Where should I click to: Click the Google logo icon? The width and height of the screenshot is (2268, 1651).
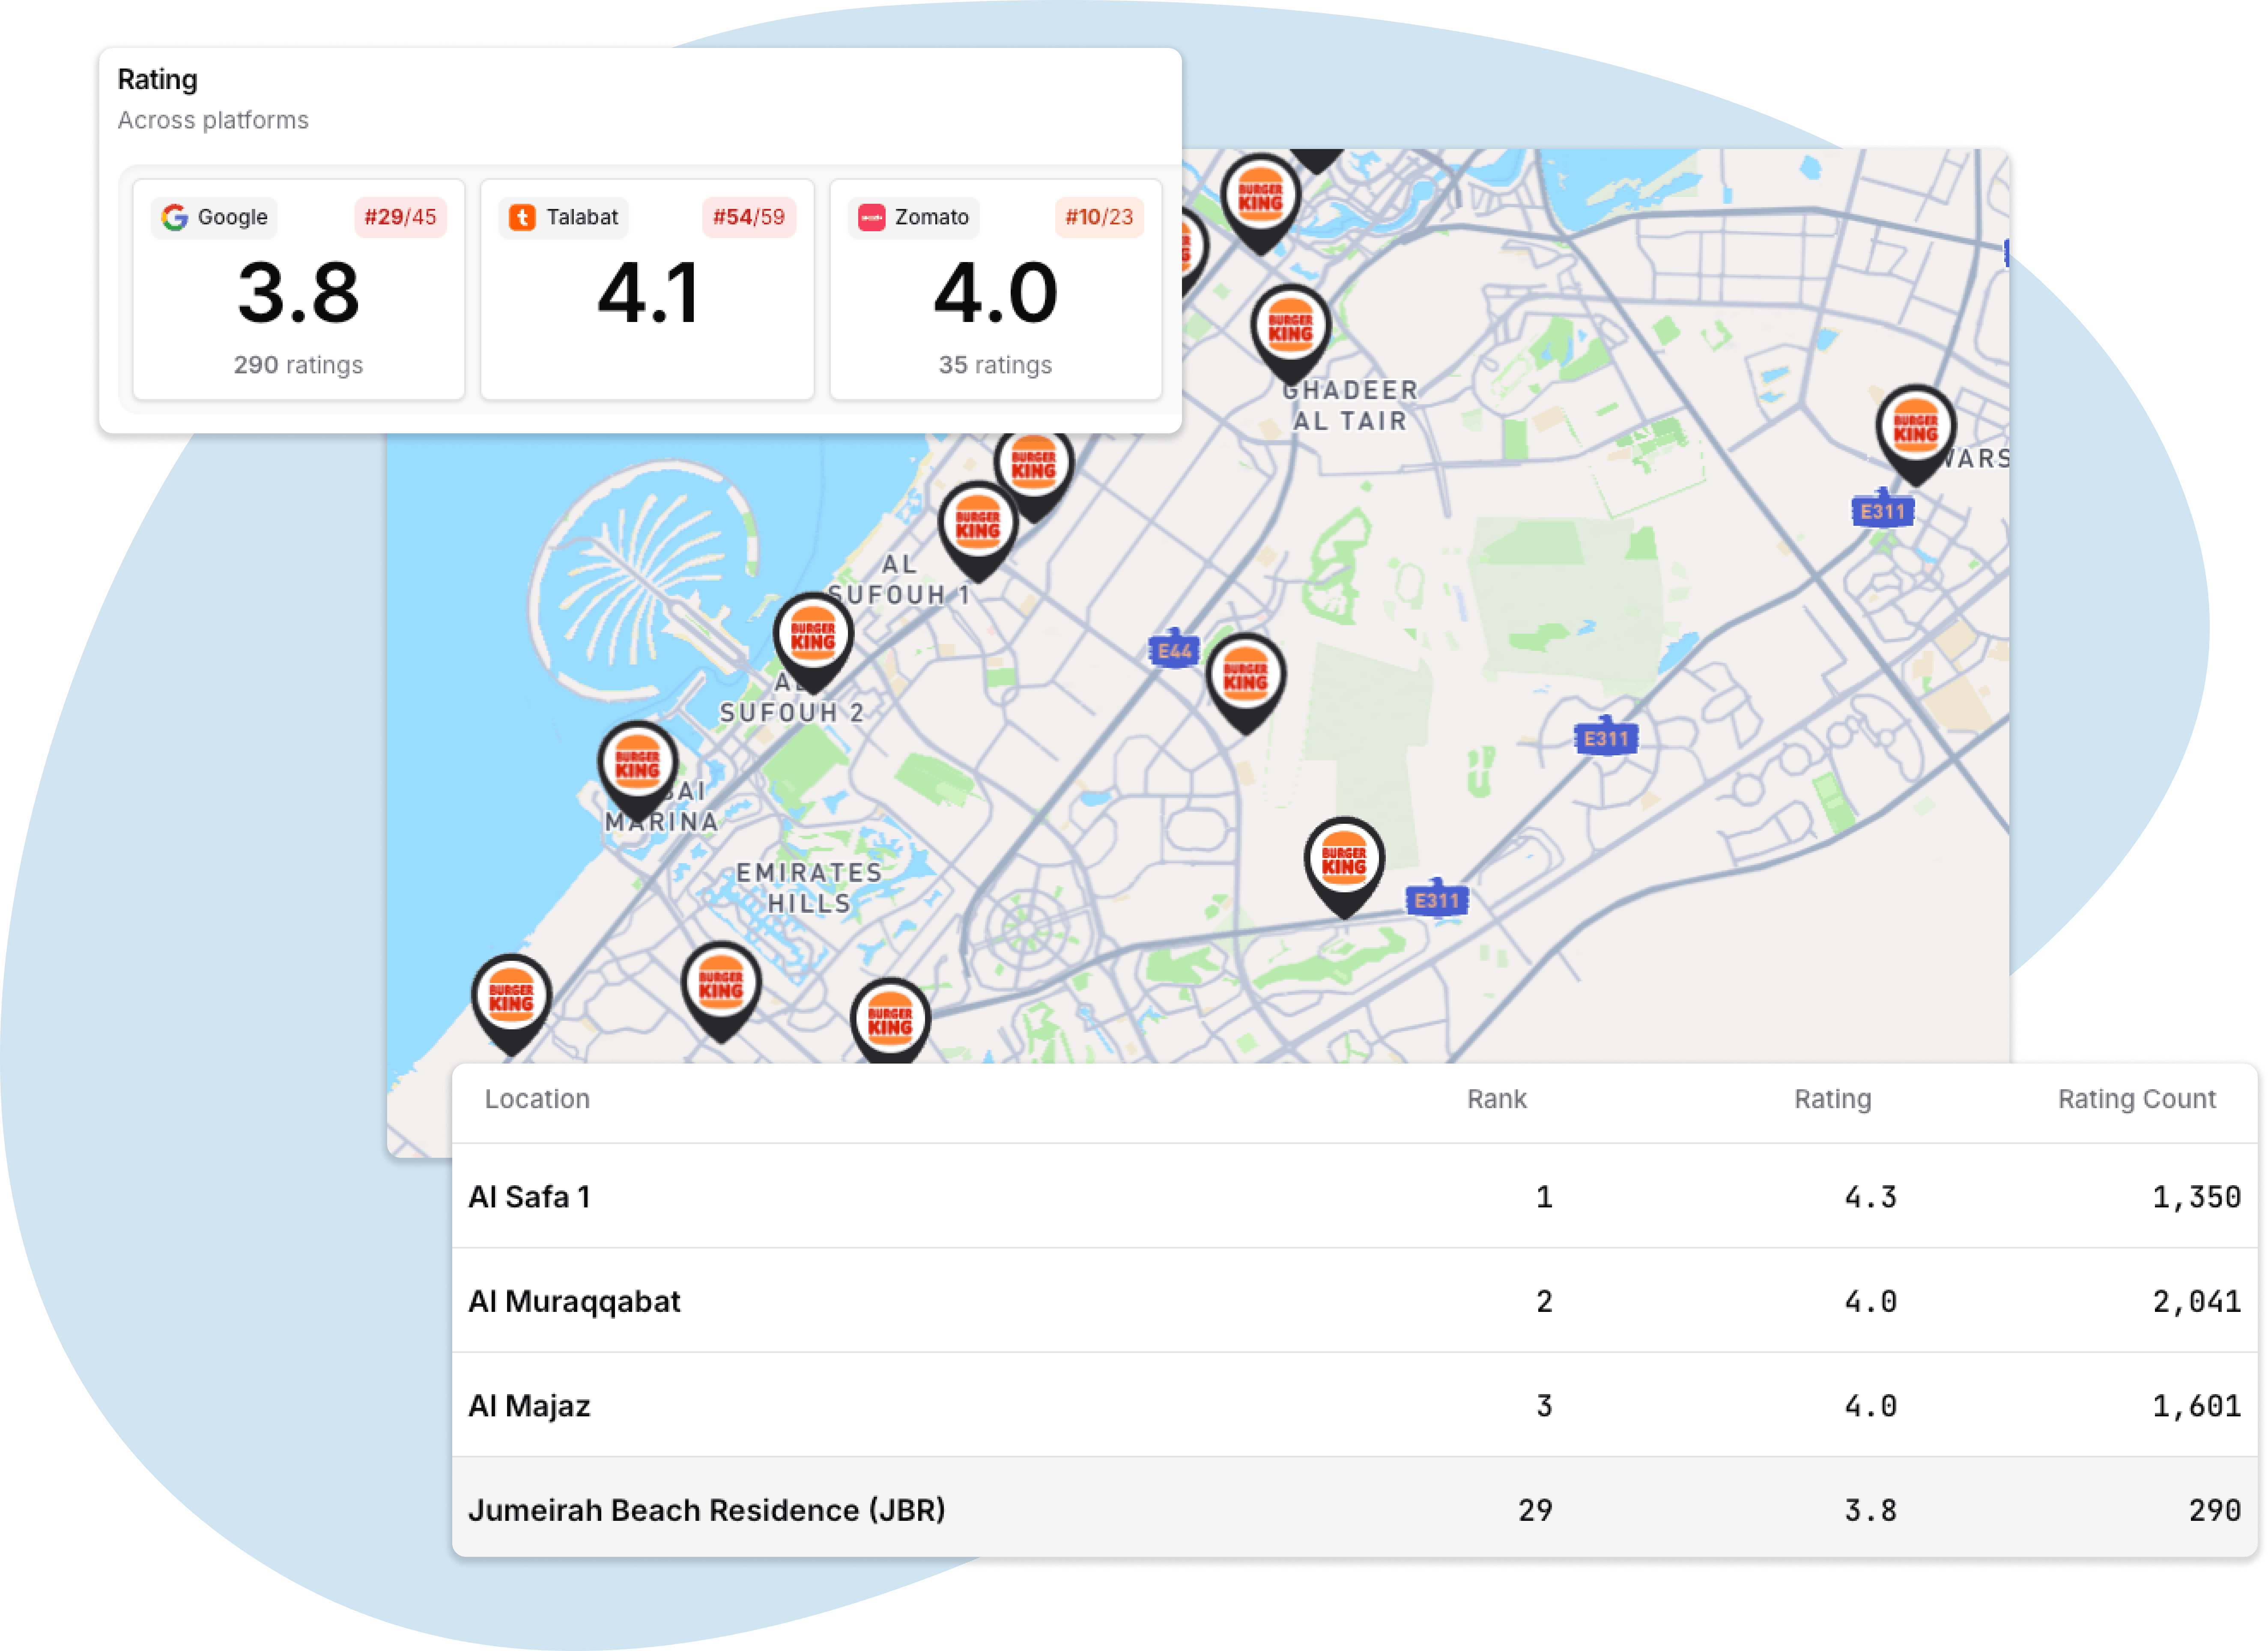pyautogui.click(x=175, y=217)
